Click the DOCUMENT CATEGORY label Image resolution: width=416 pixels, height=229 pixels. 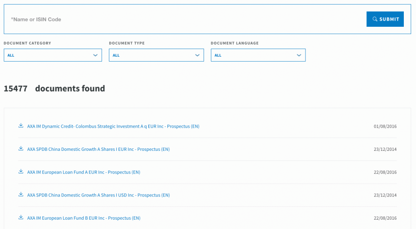click(27, 43)
